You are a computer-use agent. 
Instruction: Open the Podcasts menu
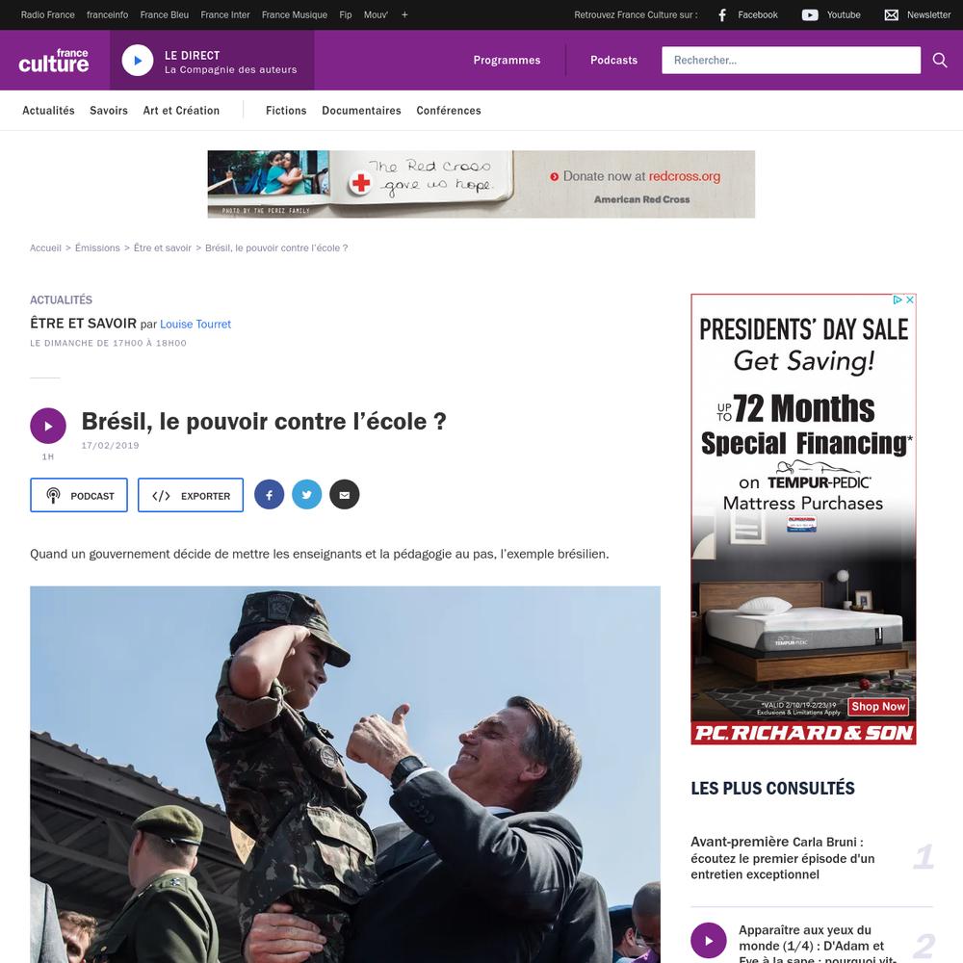[x=613, y=60]
